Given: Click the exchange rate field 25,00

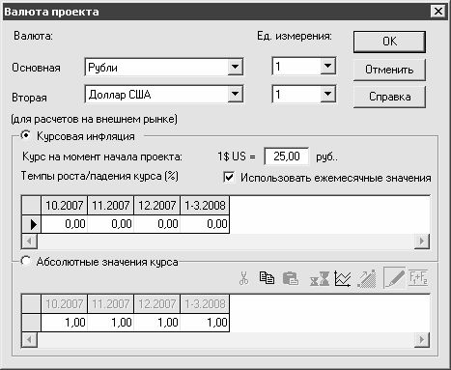Looking at the screenshot, I should (x=287, y=157).
